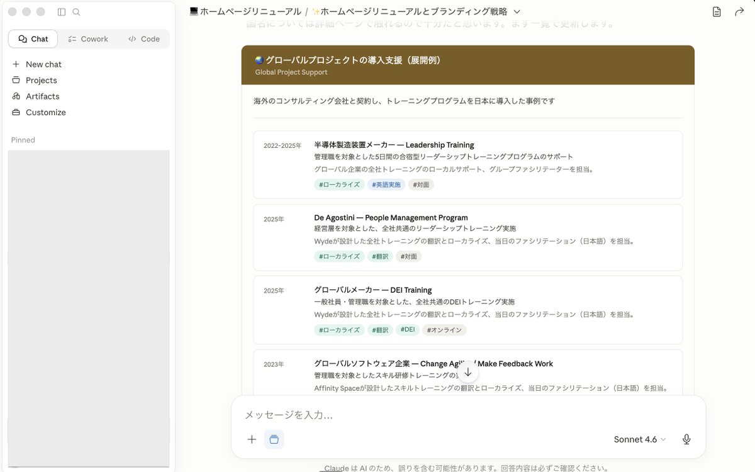This screenshot has height=472, width=755.
Task: Click the plus icon beside New chat
Action: click(x=16, y=64)
